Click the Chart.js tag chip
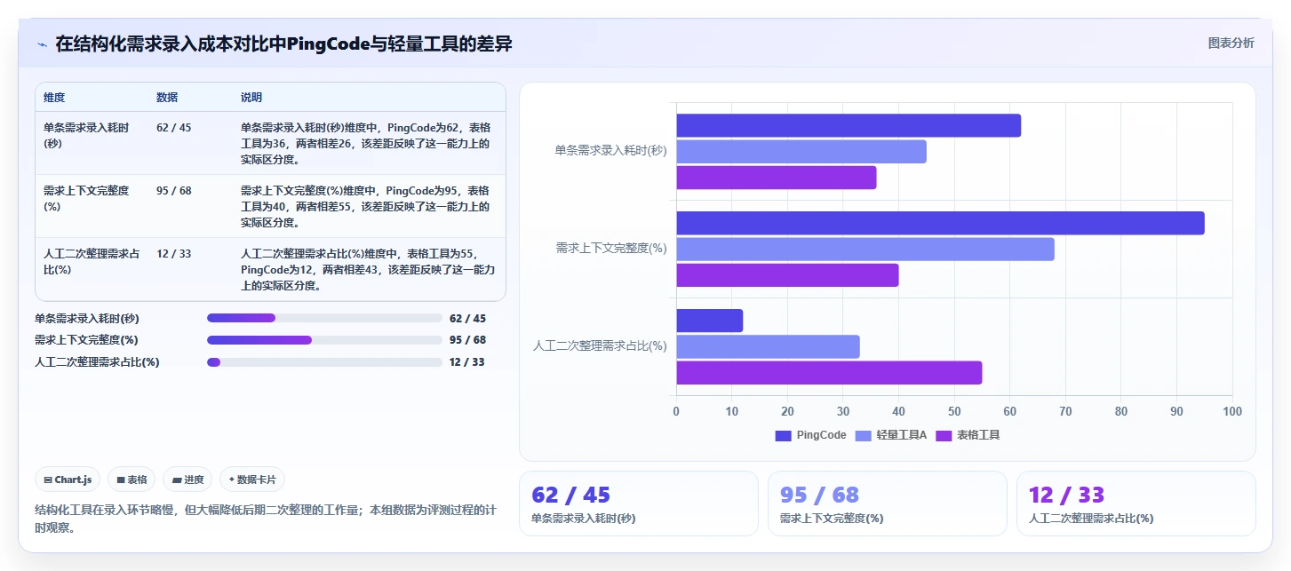The width and height of the screenshot is (1291, 571). pyautogui.click(x=68, y=480)
